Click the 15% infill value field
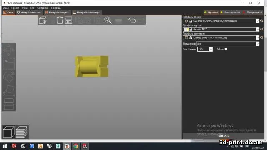Viewport: 267px width, 150px height. click(x=203, y=49)
